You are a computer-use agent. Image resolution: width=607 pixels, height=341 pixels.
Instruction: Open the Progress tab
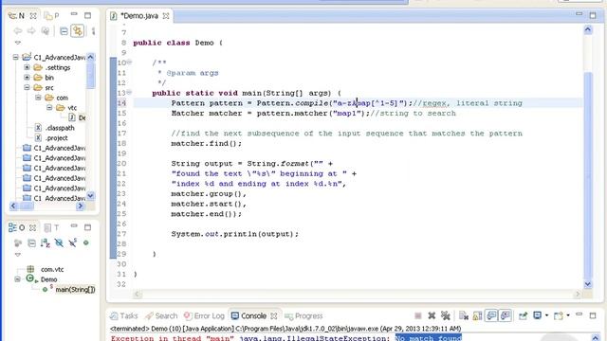[303, 315]
